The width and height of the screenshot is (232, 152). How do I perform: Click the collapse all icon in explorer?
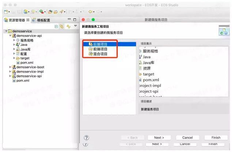tap(56, 26)
